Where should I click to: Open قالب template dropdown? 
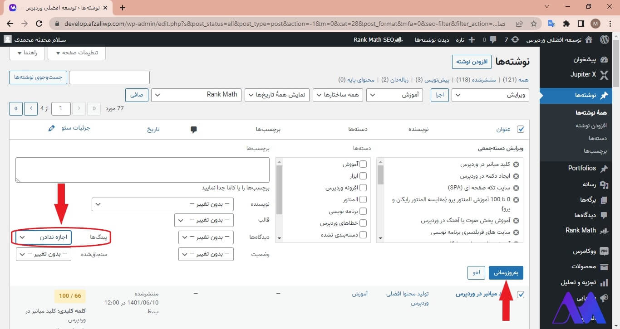pyautogui.click(x=204, y=220)
